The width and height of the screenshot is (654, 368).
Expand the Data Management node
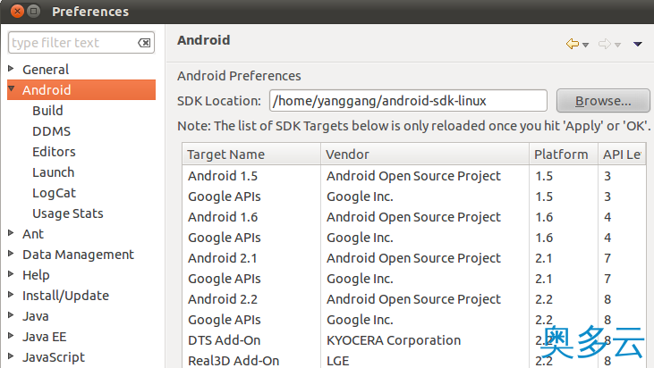tap(12, 254)
